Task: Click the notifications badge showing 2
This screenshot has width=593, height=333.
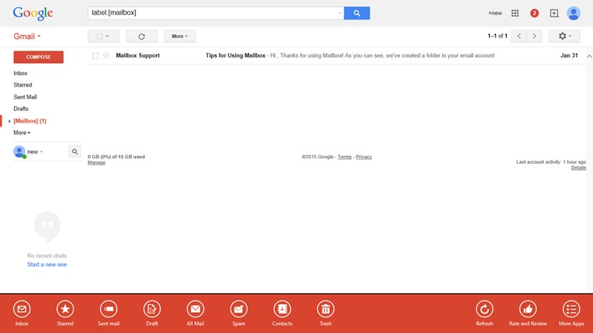Action: pyautogui.click(x=534, y=13)
